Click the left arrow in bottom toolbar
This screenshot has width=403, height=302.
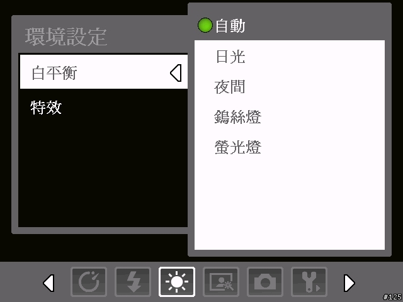[48, 282]
